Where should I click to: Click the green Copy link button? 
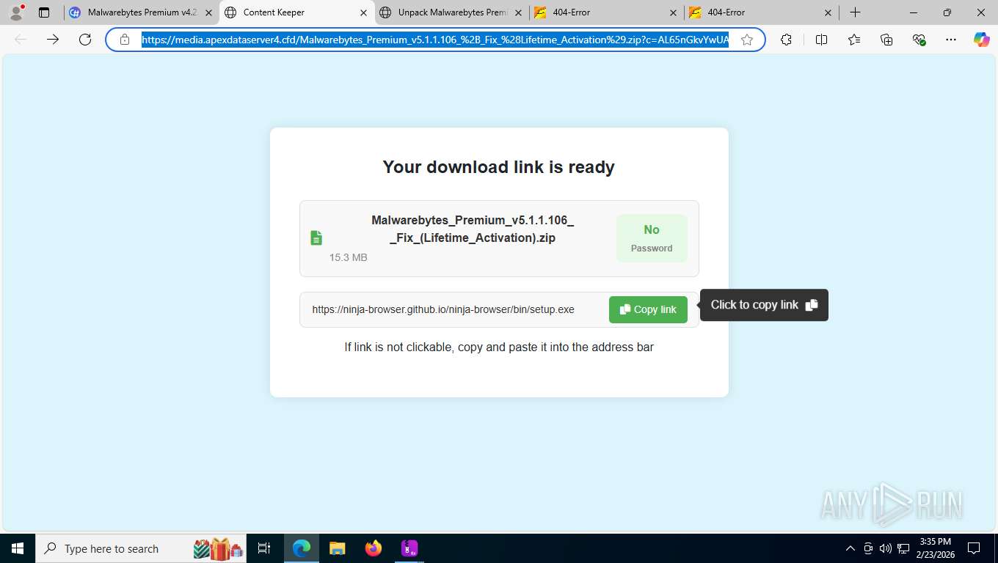click(x=648, y=309)
